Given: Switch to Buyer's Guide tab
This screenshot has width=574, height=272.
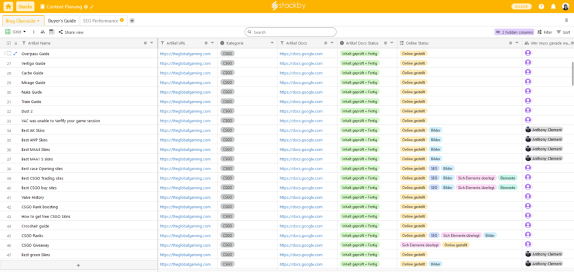Looking at the screenshot, I should [62, 21].
